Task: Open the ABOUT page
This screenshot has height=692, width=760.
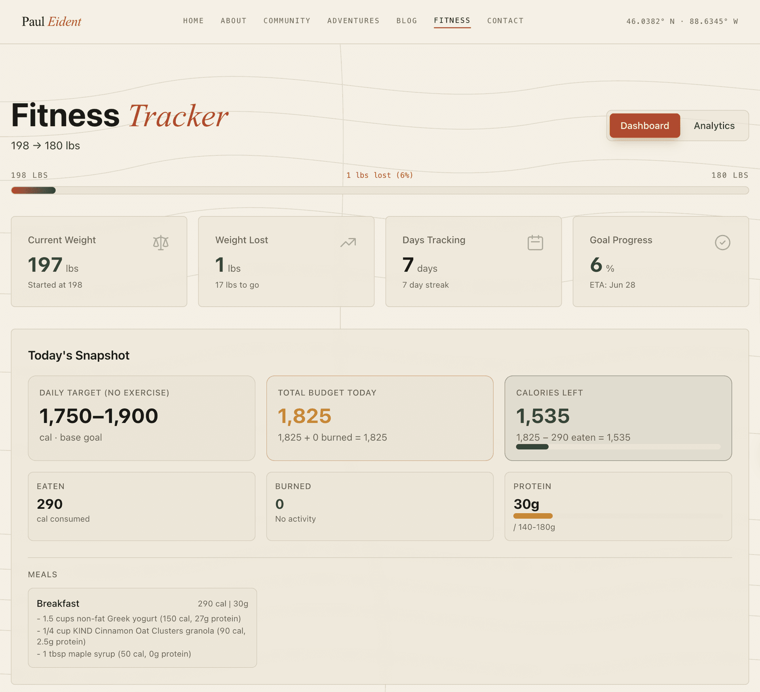Action: pyautogui.click(x=234, y=21)
